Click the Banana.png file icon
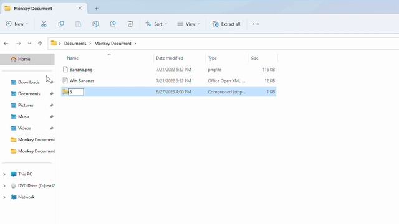The image size is (399, 224). pyautogui.click(x=65, y=69)
